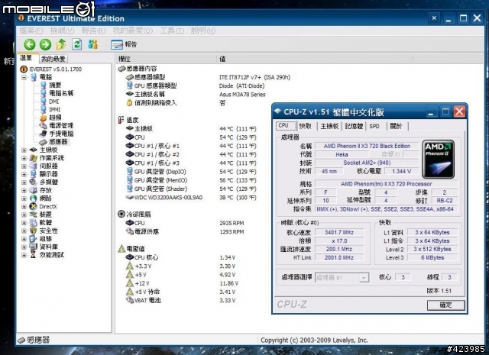This screenshot has height=355, width=489.
Task: Expand the 伺服器 tree node
Action: (24, 166)
